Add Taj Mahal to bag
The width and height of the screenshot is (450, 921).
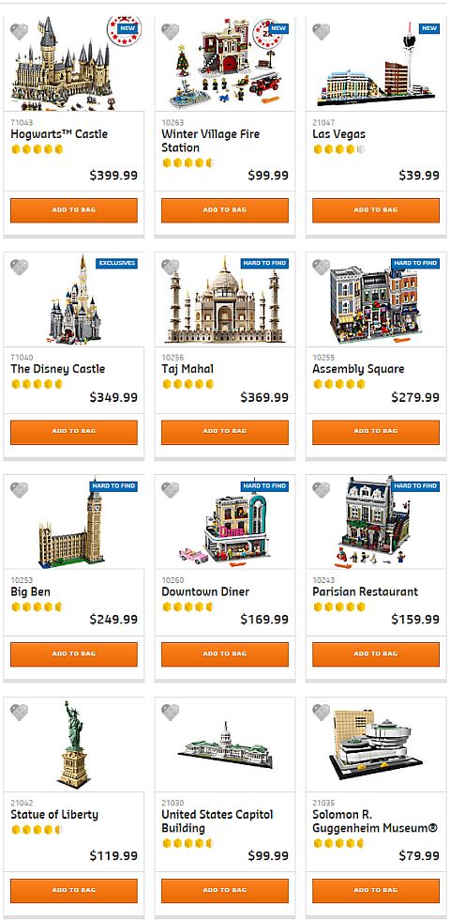[x=225, y=432]
